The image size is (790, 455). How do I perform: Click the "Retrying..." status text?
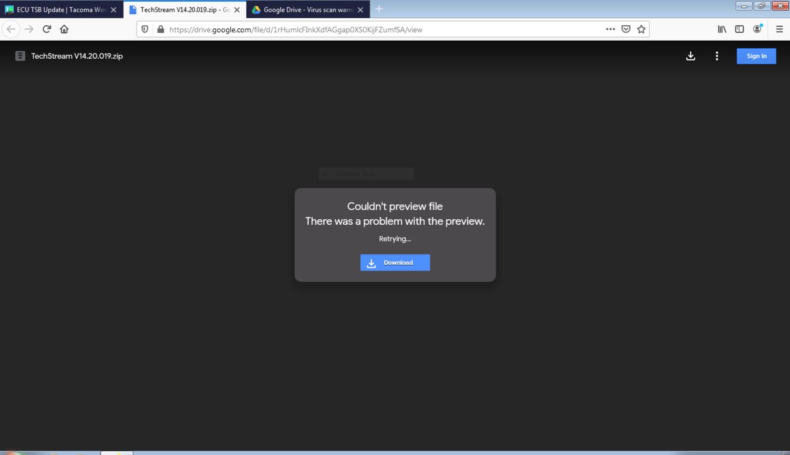point(395,239)
